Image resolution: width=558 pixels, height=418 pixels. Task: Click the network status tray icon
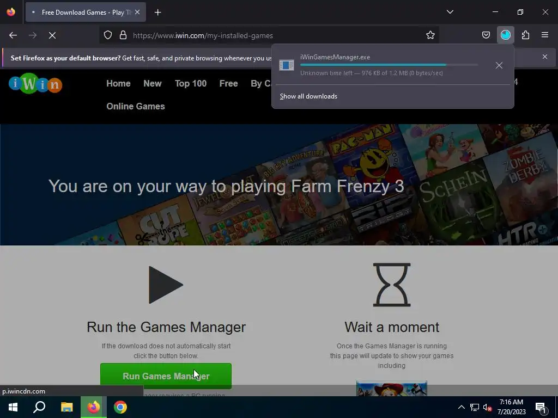pyautogui.click(x=475, y=407)
